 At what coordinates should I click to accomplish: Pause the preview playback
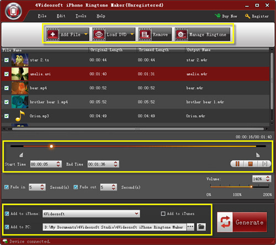tap(237, 164)
